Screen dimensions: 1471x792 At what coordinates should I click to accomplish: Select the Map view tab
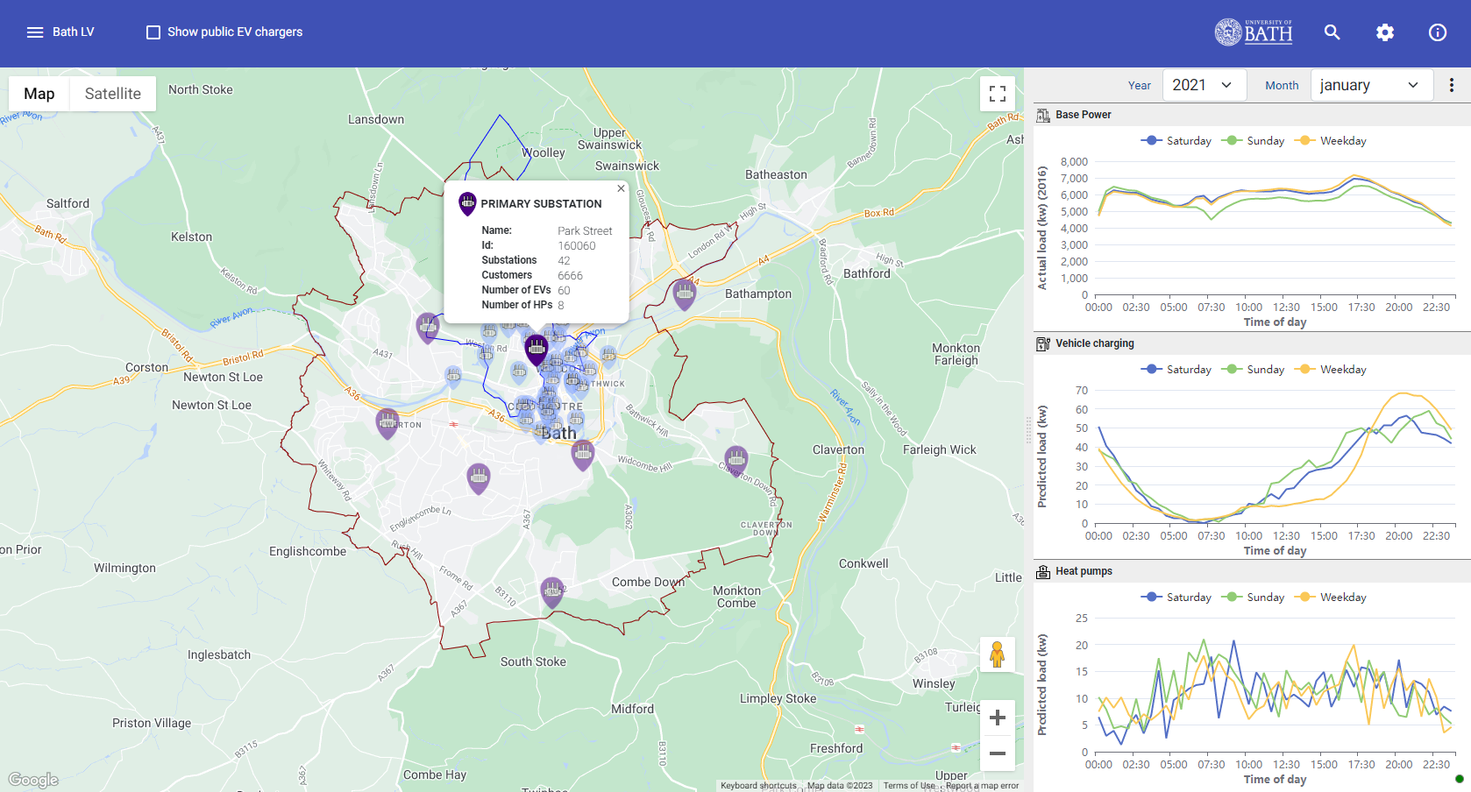coord(39,94)
